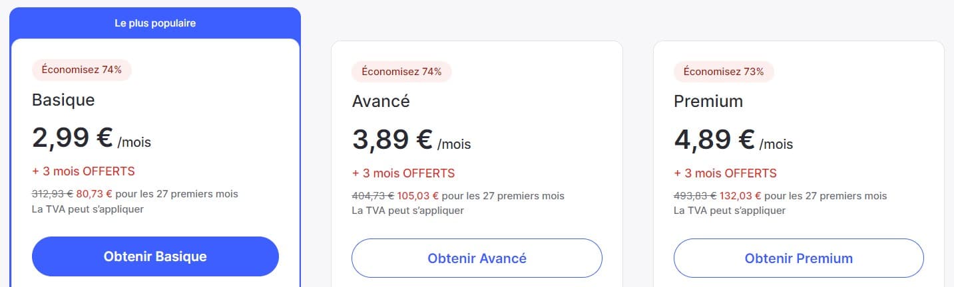
Task: Select the Basique plan title
Action: click(x=63, y=100)
